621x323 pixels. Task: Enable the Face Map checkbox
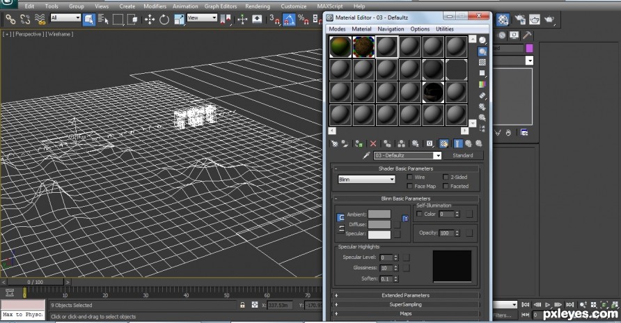[410, 186]
